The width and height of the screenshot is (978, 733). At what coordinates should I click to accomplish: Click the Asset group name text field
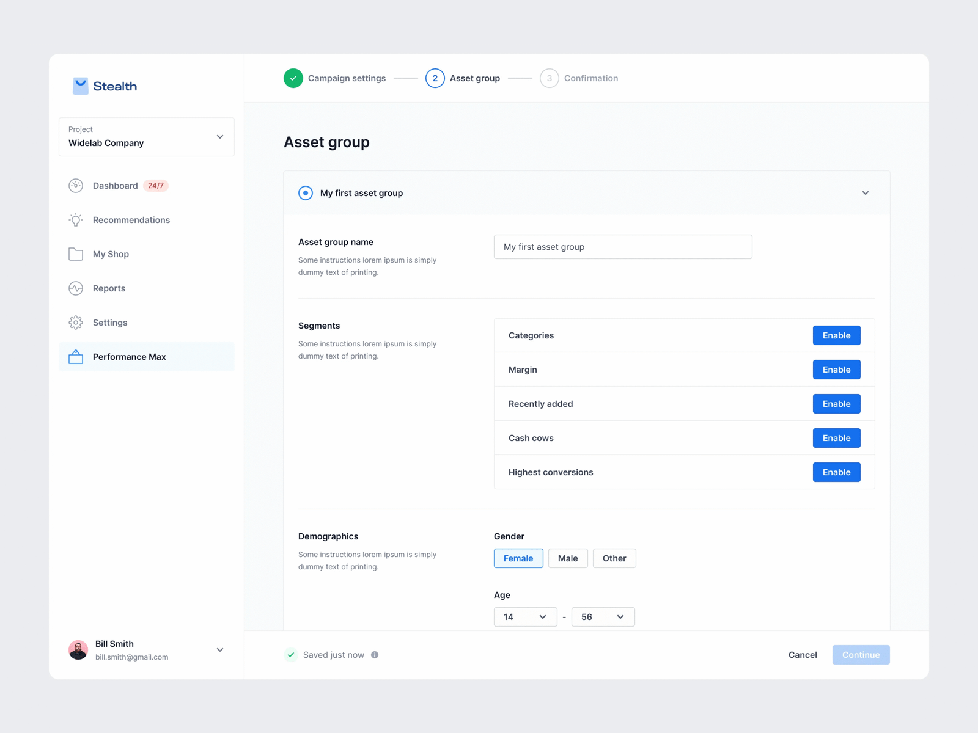coord(623,247)
